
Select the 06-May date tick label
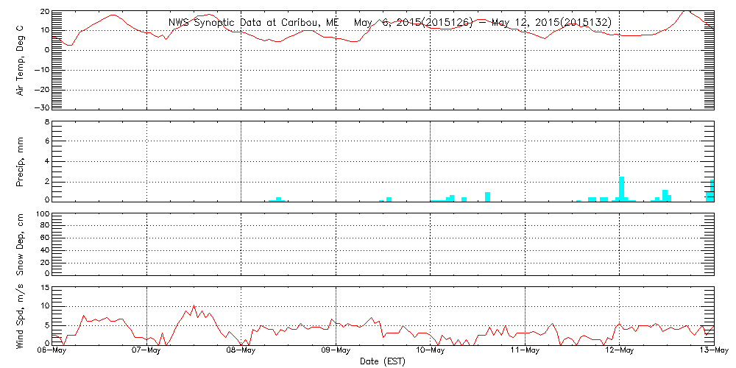click(x=53, y=351)
